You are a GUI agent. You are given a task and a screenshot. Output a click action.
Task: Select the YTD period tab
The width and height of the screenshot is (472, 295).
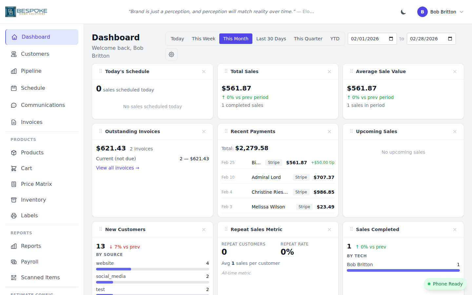[335, 38]
